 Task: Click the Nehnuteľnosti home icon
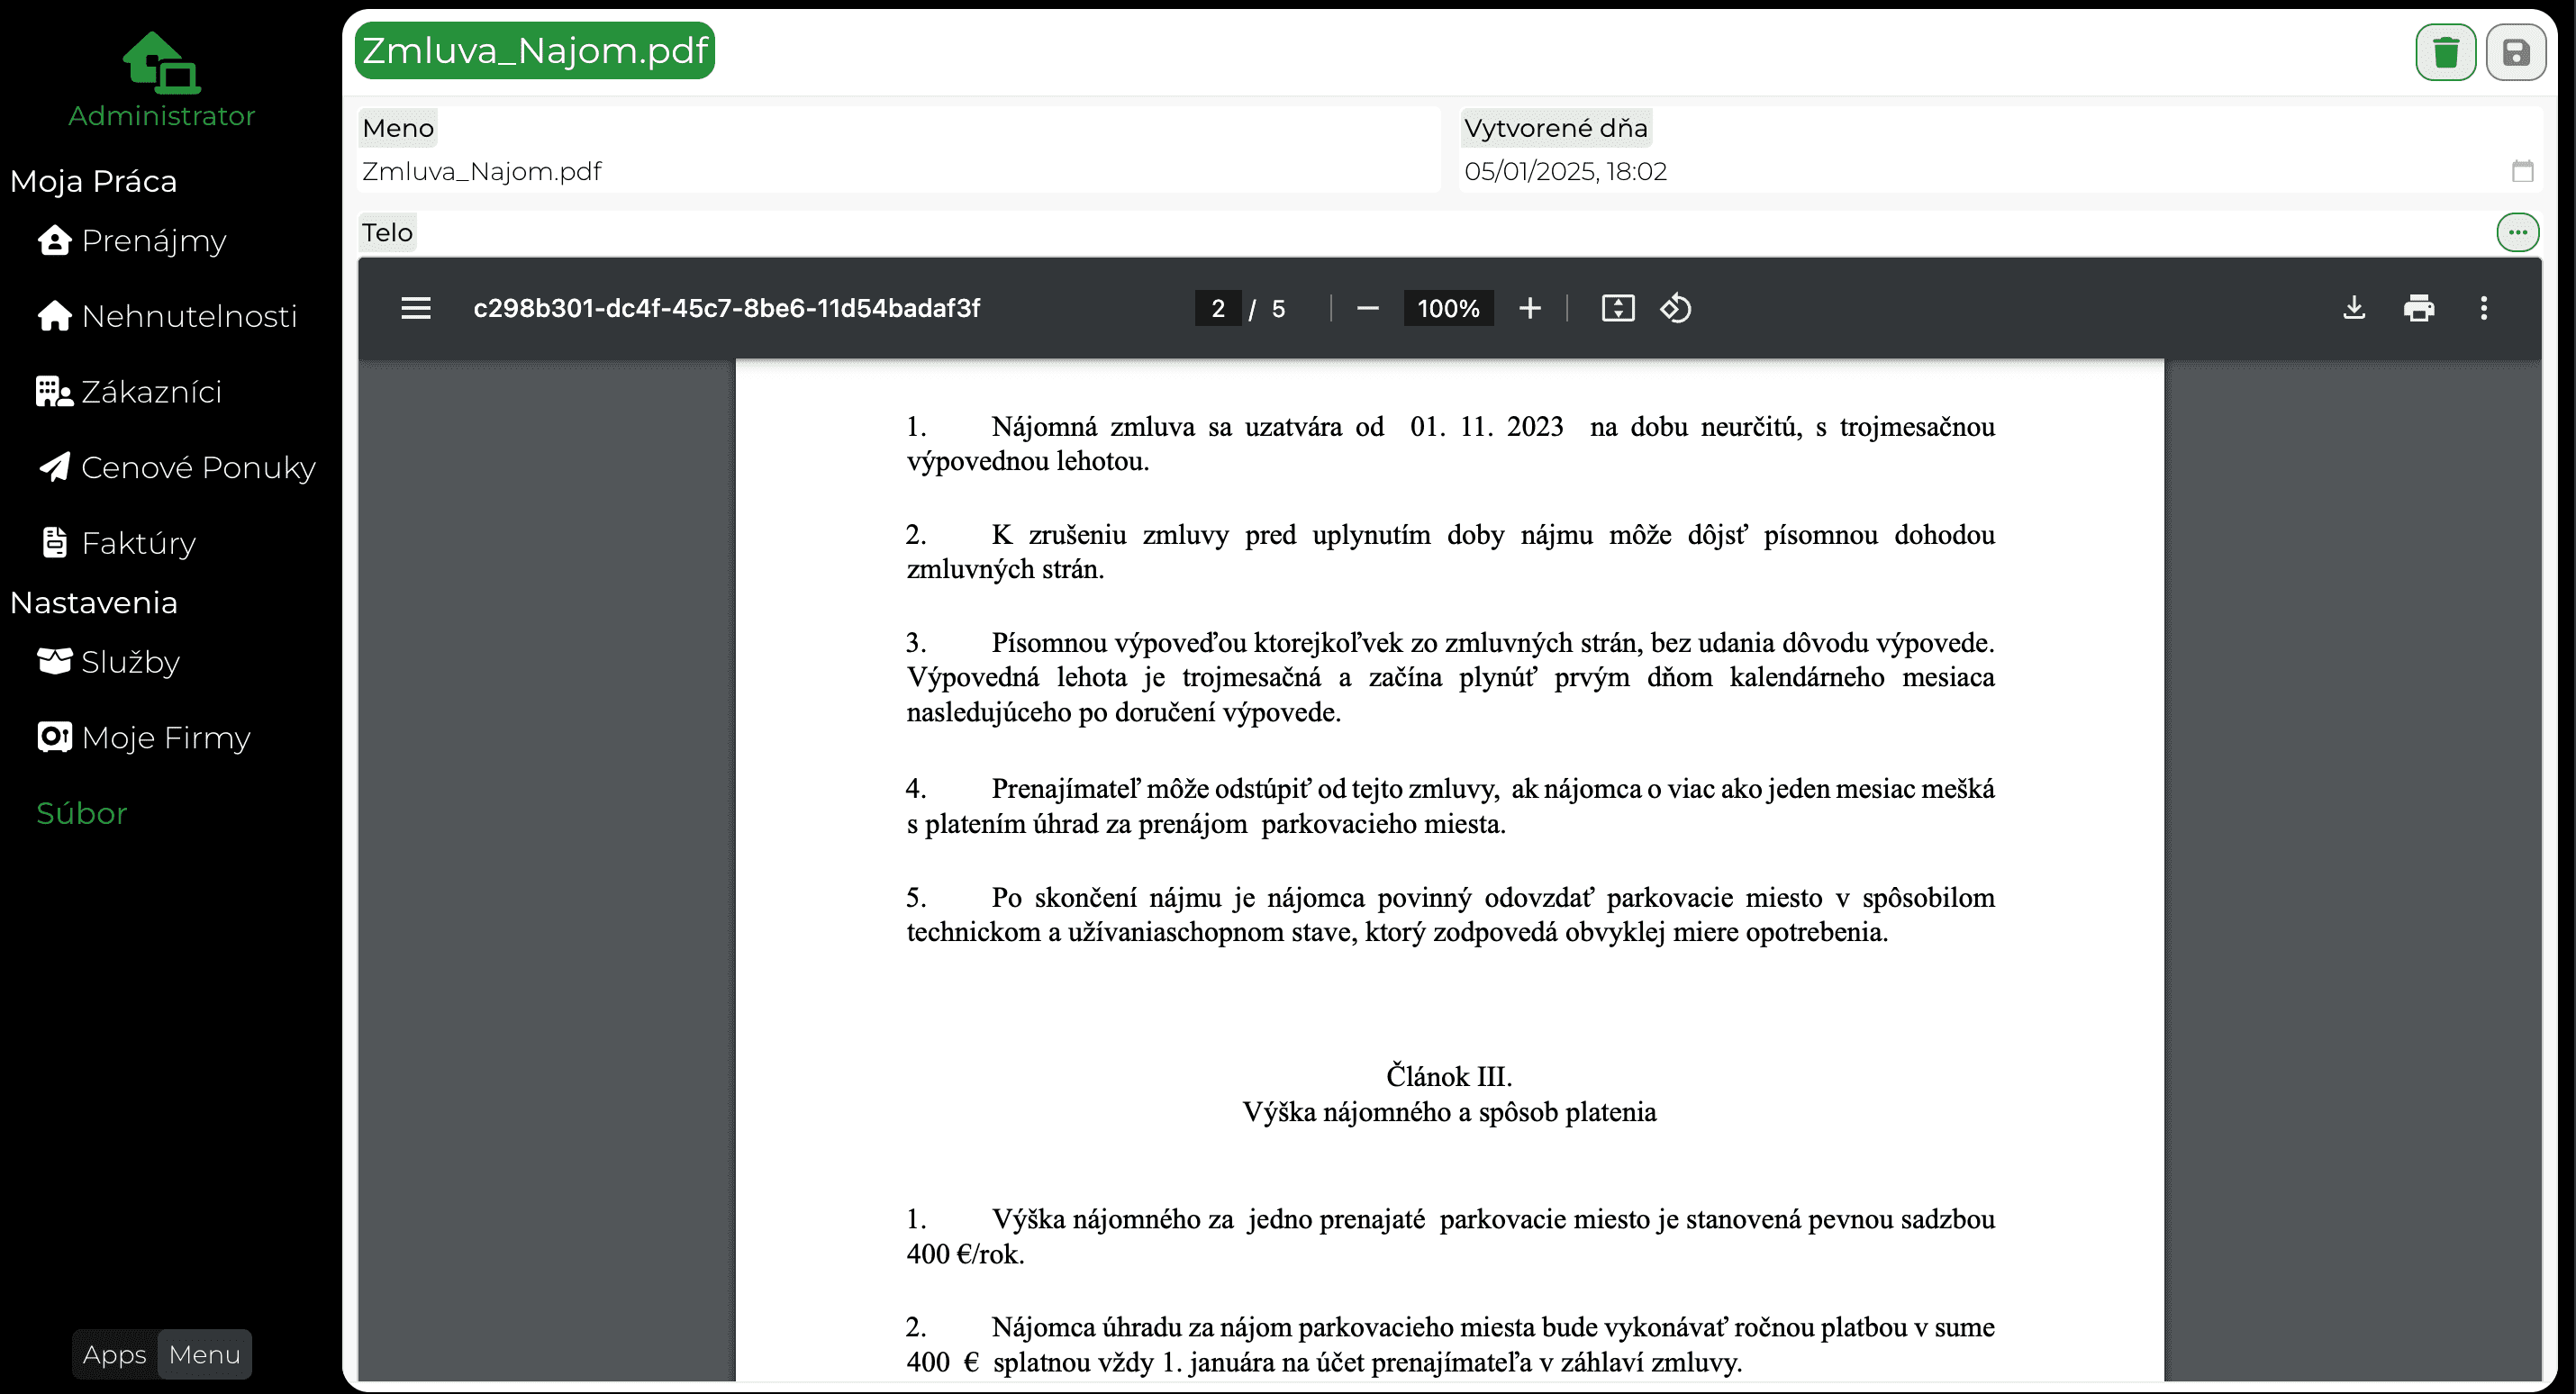(x=54, y=316)
